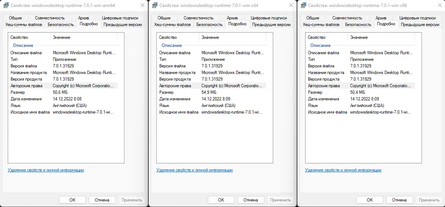Image resolution: width=445 pixels, height=207 pixels.
Task: Close the arm64 properties window
Action: pyautogui.click(x=142, y=5)
